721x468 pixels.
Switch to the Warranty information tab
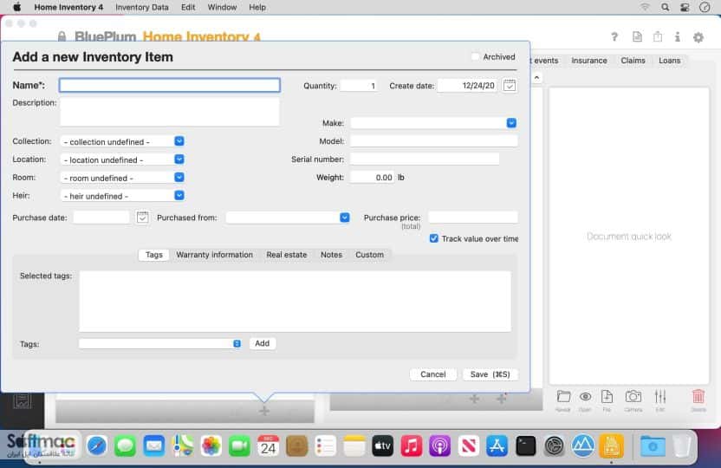(x=214, y=255)
